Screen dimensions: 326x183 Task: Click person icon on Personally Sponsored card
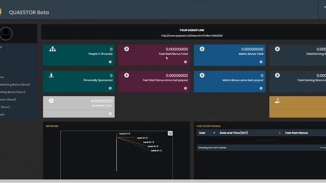pyautogui.click(x=51, y=75)
